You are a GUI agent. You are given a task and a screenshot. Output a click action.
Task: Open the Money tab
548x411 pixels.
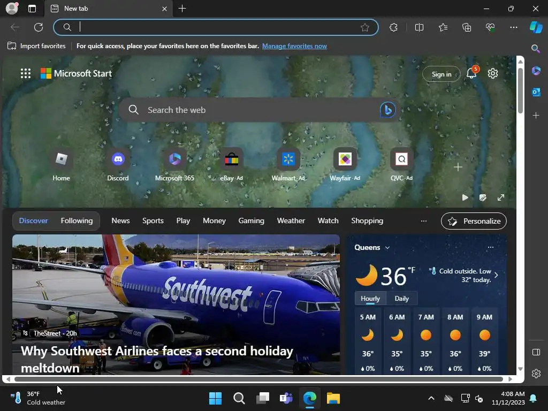(x=214, y=221)
